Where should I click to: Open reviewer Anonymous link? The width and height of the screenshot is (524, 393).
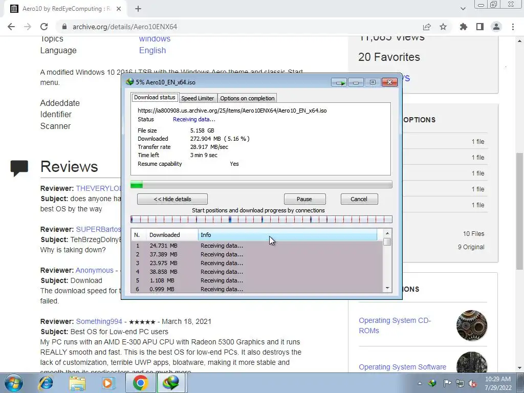(95, 270)
